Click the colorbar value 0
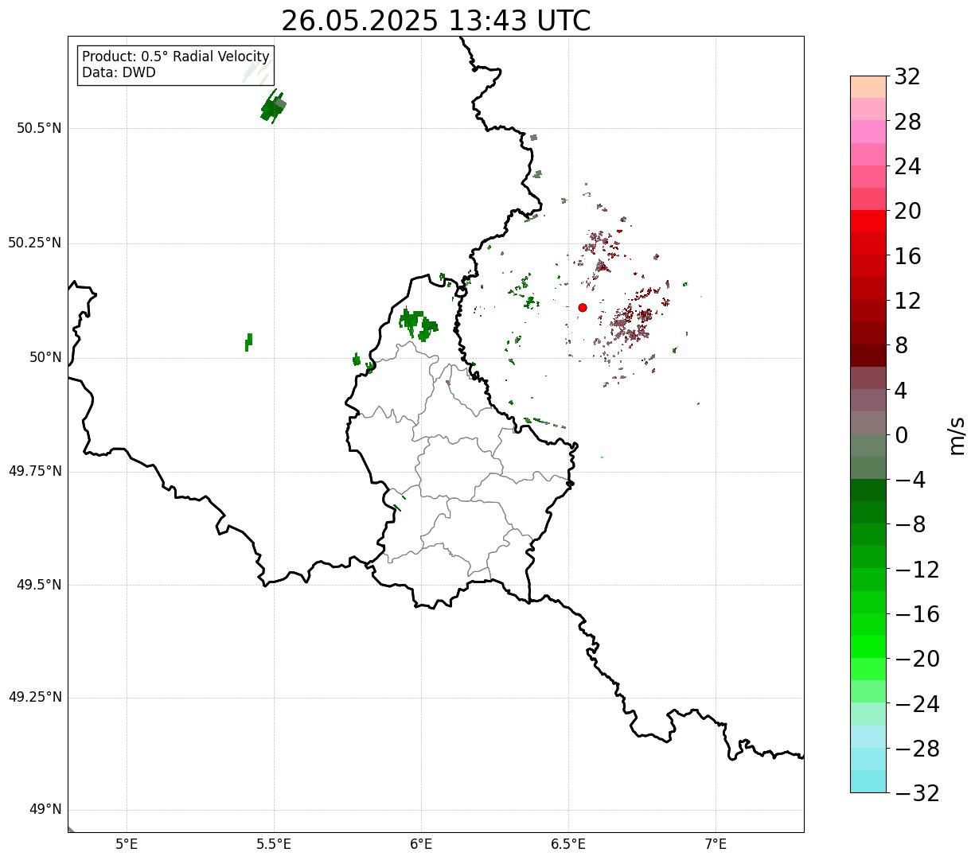This screenshot has width=975, height=860. (x=901, y=435)
